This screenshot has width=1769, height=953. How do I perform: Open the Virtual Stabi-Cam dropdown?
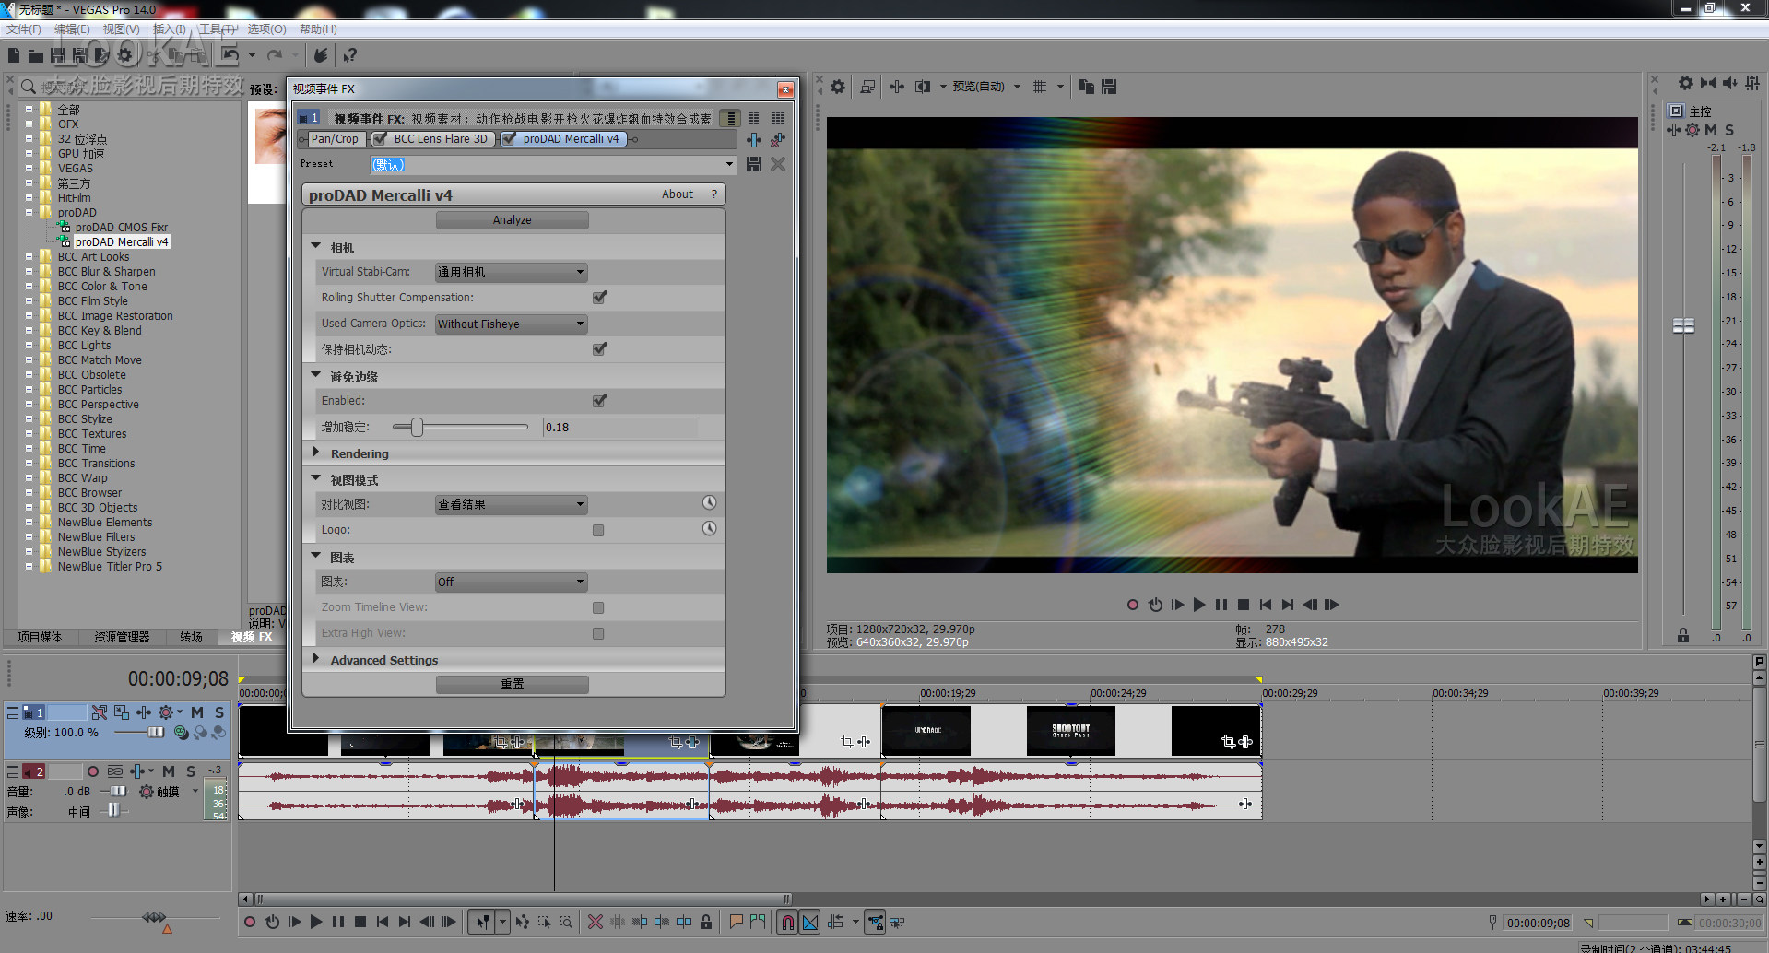(512, 272)
